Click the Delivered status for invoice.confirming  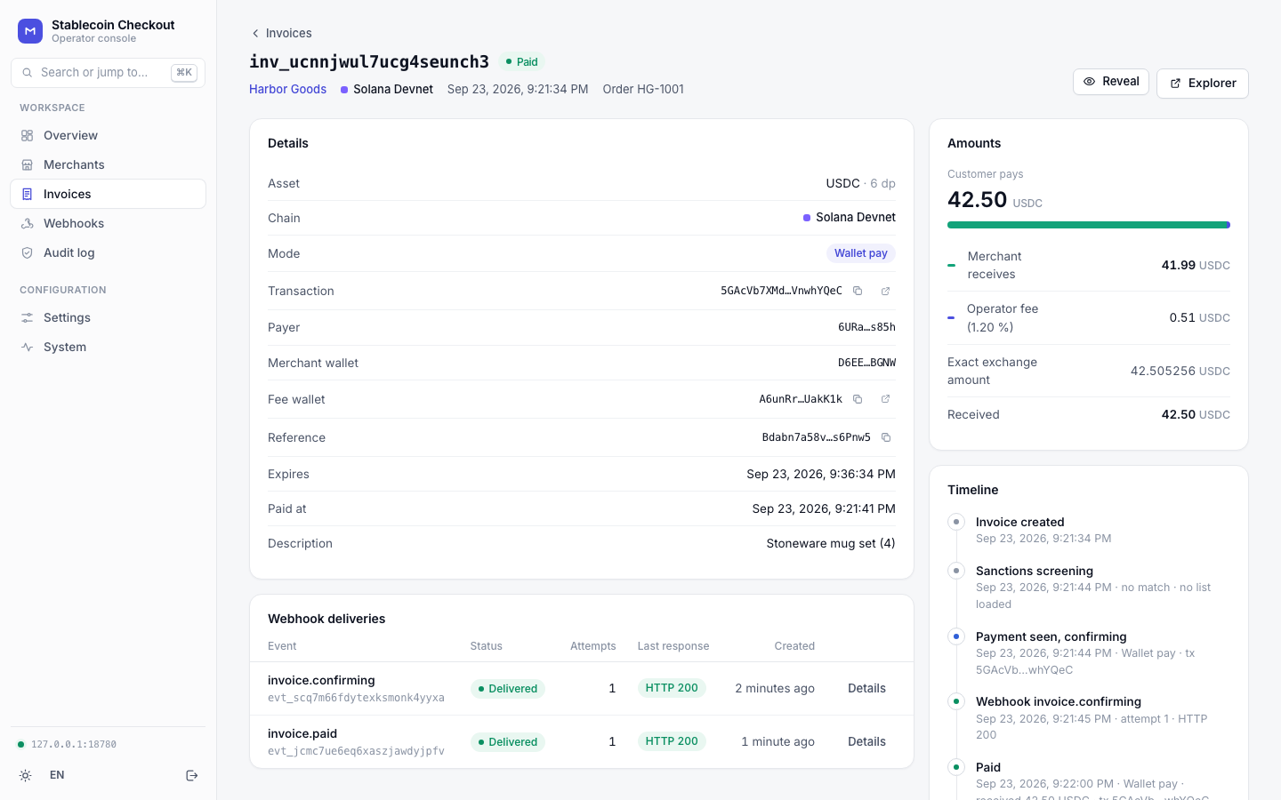coord(508,689)
